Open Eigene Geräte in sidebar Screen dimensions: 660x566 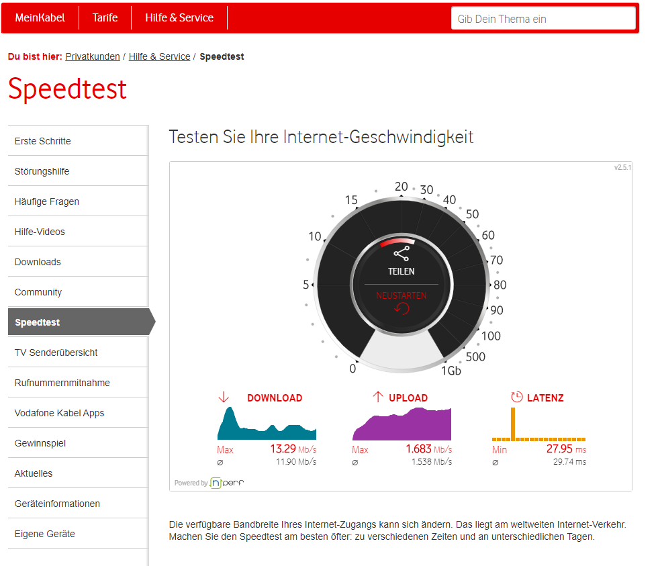click(x=79, y=534)
